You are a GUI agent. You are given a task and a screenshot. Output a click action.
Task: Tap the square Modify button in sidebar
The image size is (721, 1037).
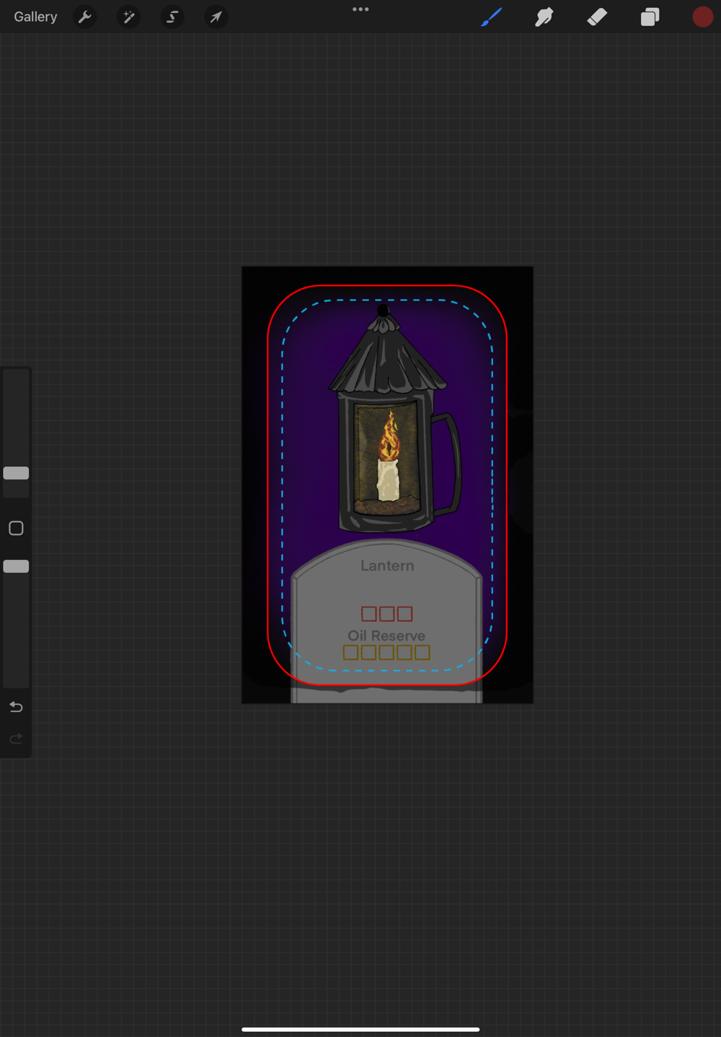16,528
